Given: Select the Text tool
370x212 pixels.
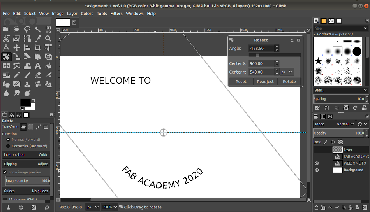Looking at the screenshot, I should [x=38, y=66].
